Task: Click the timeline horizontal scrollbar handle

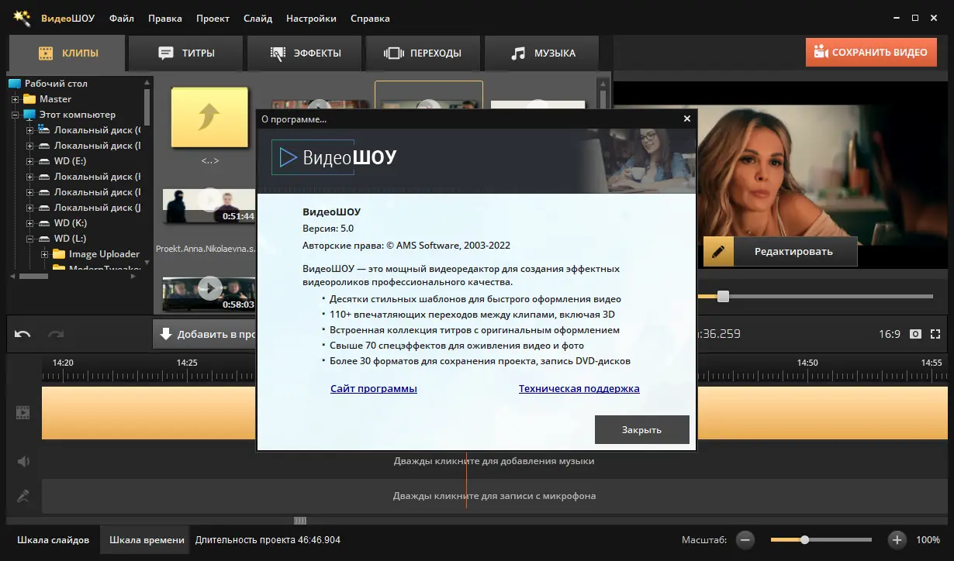Action: point(300,520)
